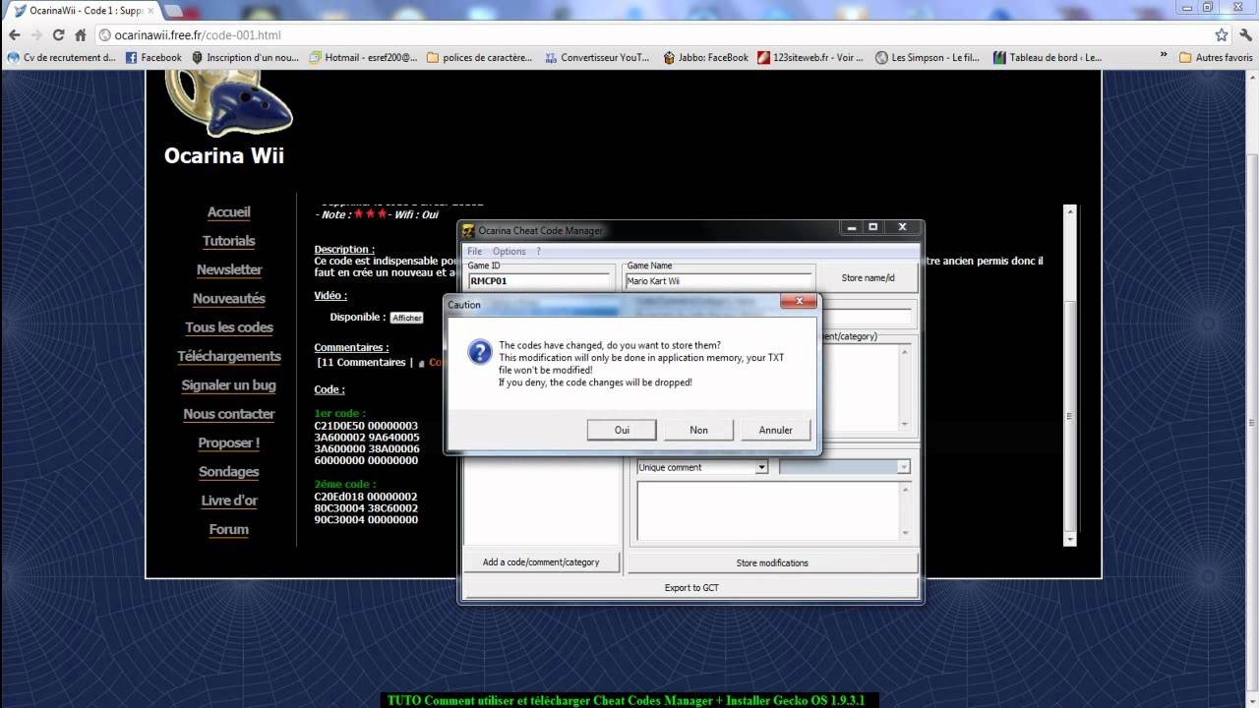Open 'Cv de recrutement' bookmark
Image resolution: width=1259 pixels, height=708 pixels.
click(x=61, y=58)
